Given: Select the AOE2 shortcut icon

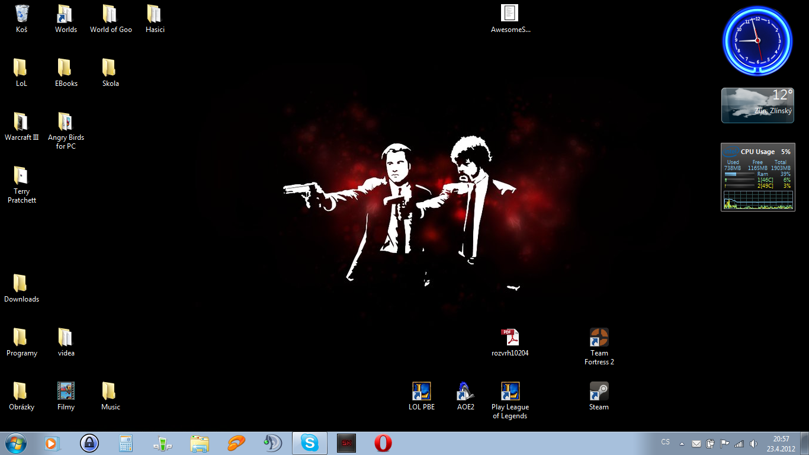Looking at the screenshot, I should [466, 396].
